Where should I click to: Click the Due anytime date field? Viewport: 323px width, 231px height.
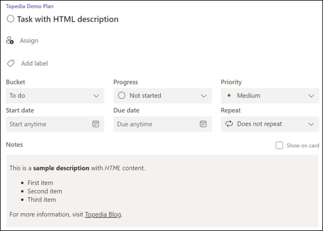[x=162, y=124]
